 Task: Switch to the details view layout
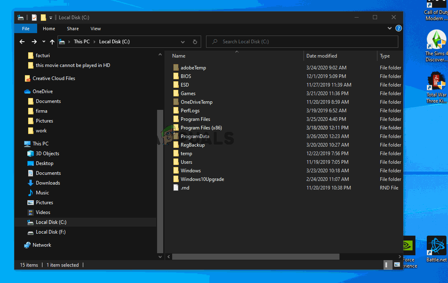387,265
